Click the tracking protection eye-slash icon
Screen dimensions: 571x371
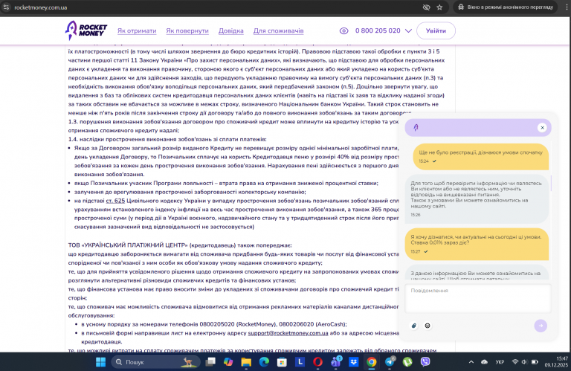(426, 7)
